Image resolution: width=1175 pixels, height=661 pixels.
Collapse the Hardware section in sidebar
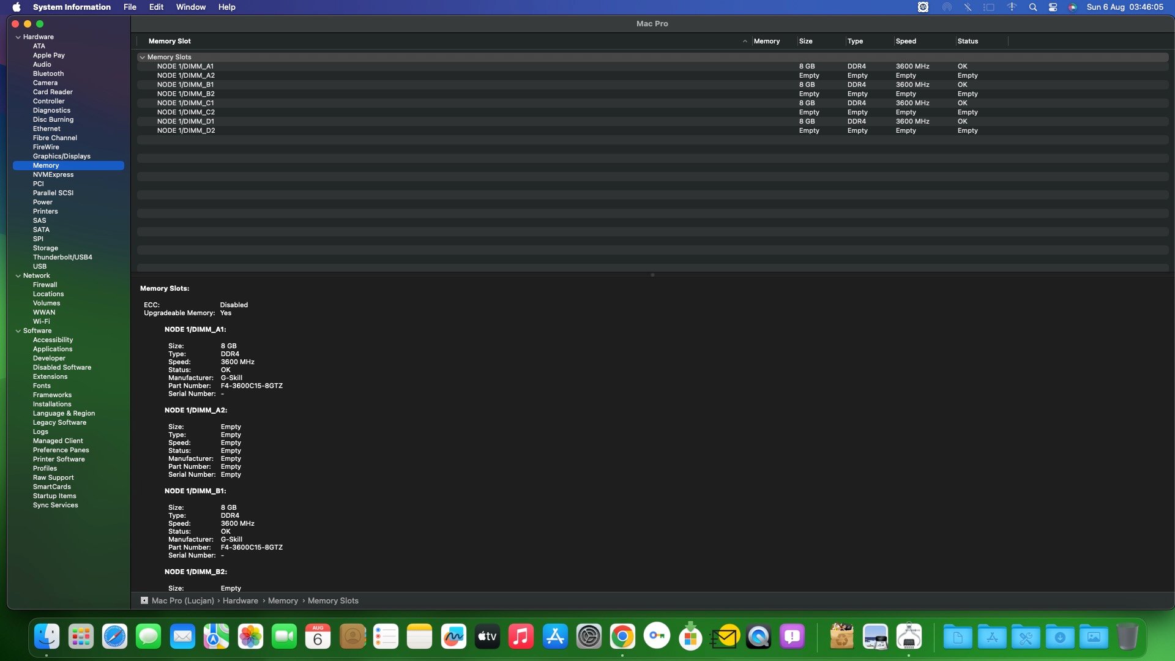pyautogui.click(x=18, y=37)
